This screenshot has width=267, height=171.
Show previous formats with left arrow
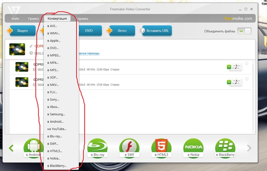click(x=11, y=148)
